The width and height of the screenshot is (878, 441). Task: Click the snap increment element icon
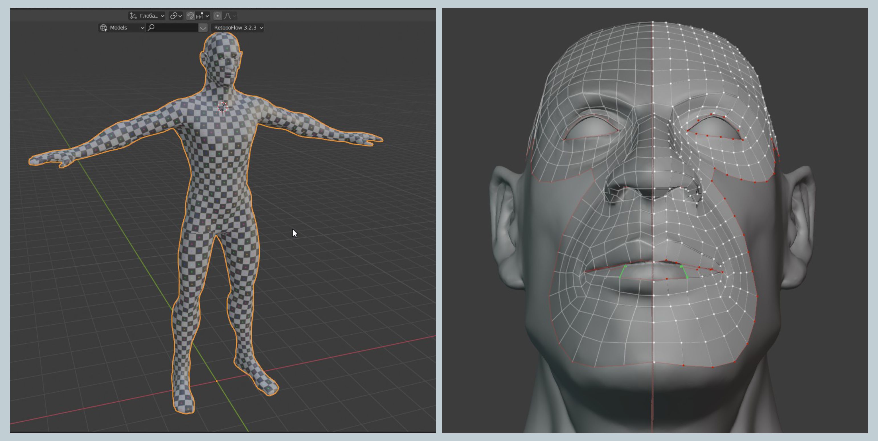coord(200,16)
